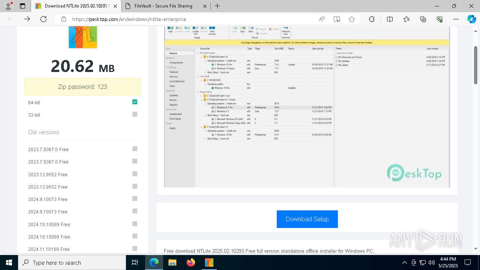Go forward to the next page

pyautogui.click(x=27, y=19)
